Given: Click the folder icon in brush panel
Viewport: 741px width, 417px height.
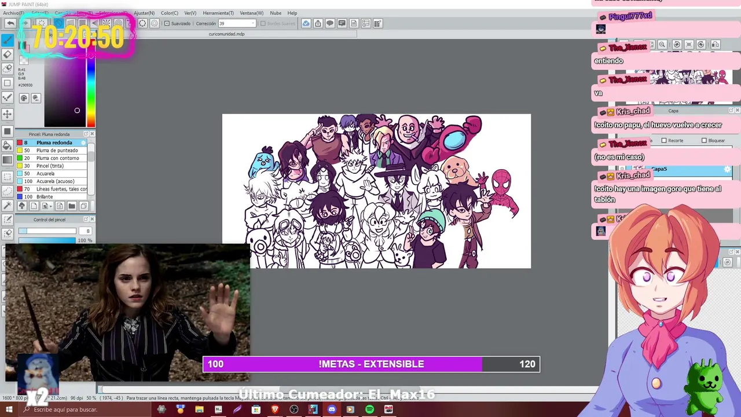Looking at the screenshot, I should point(72,206).
